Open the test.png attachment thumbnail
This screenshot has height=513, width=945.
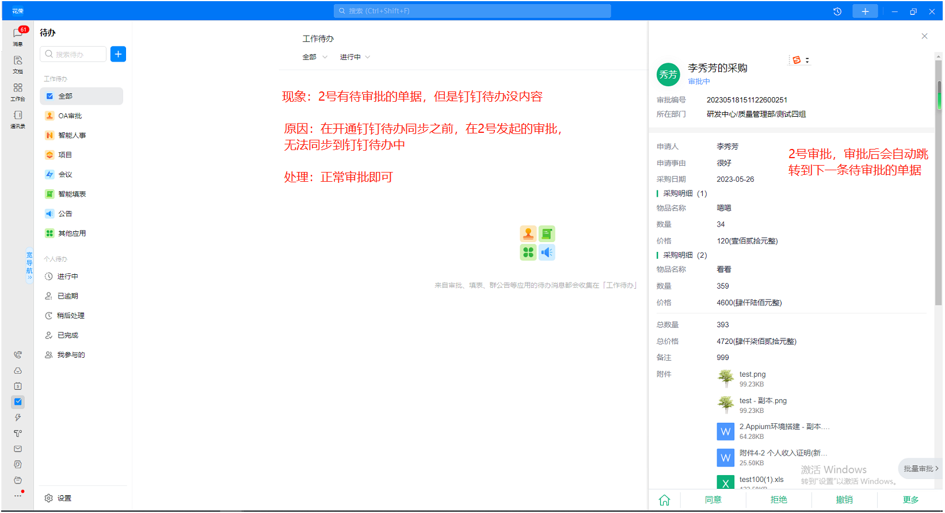coord(726,378)
